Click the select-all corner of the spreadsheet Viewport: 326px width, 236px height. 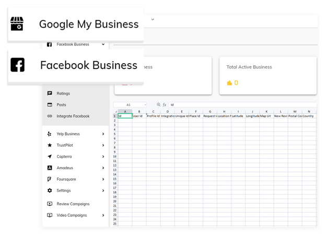[x=115, y=112]
